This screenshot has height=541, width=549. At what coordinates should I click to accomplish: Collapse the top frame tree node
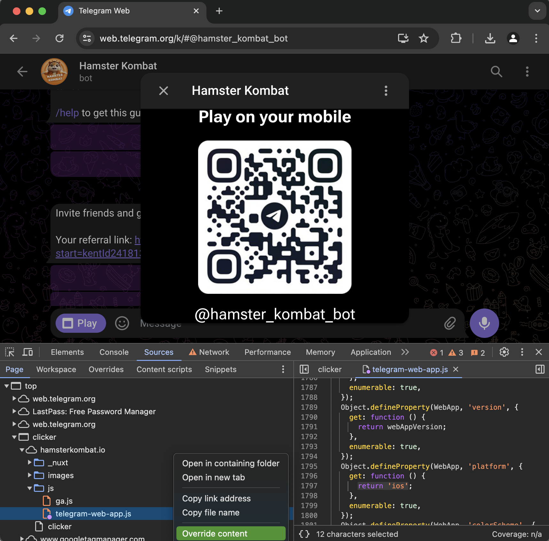7,386
